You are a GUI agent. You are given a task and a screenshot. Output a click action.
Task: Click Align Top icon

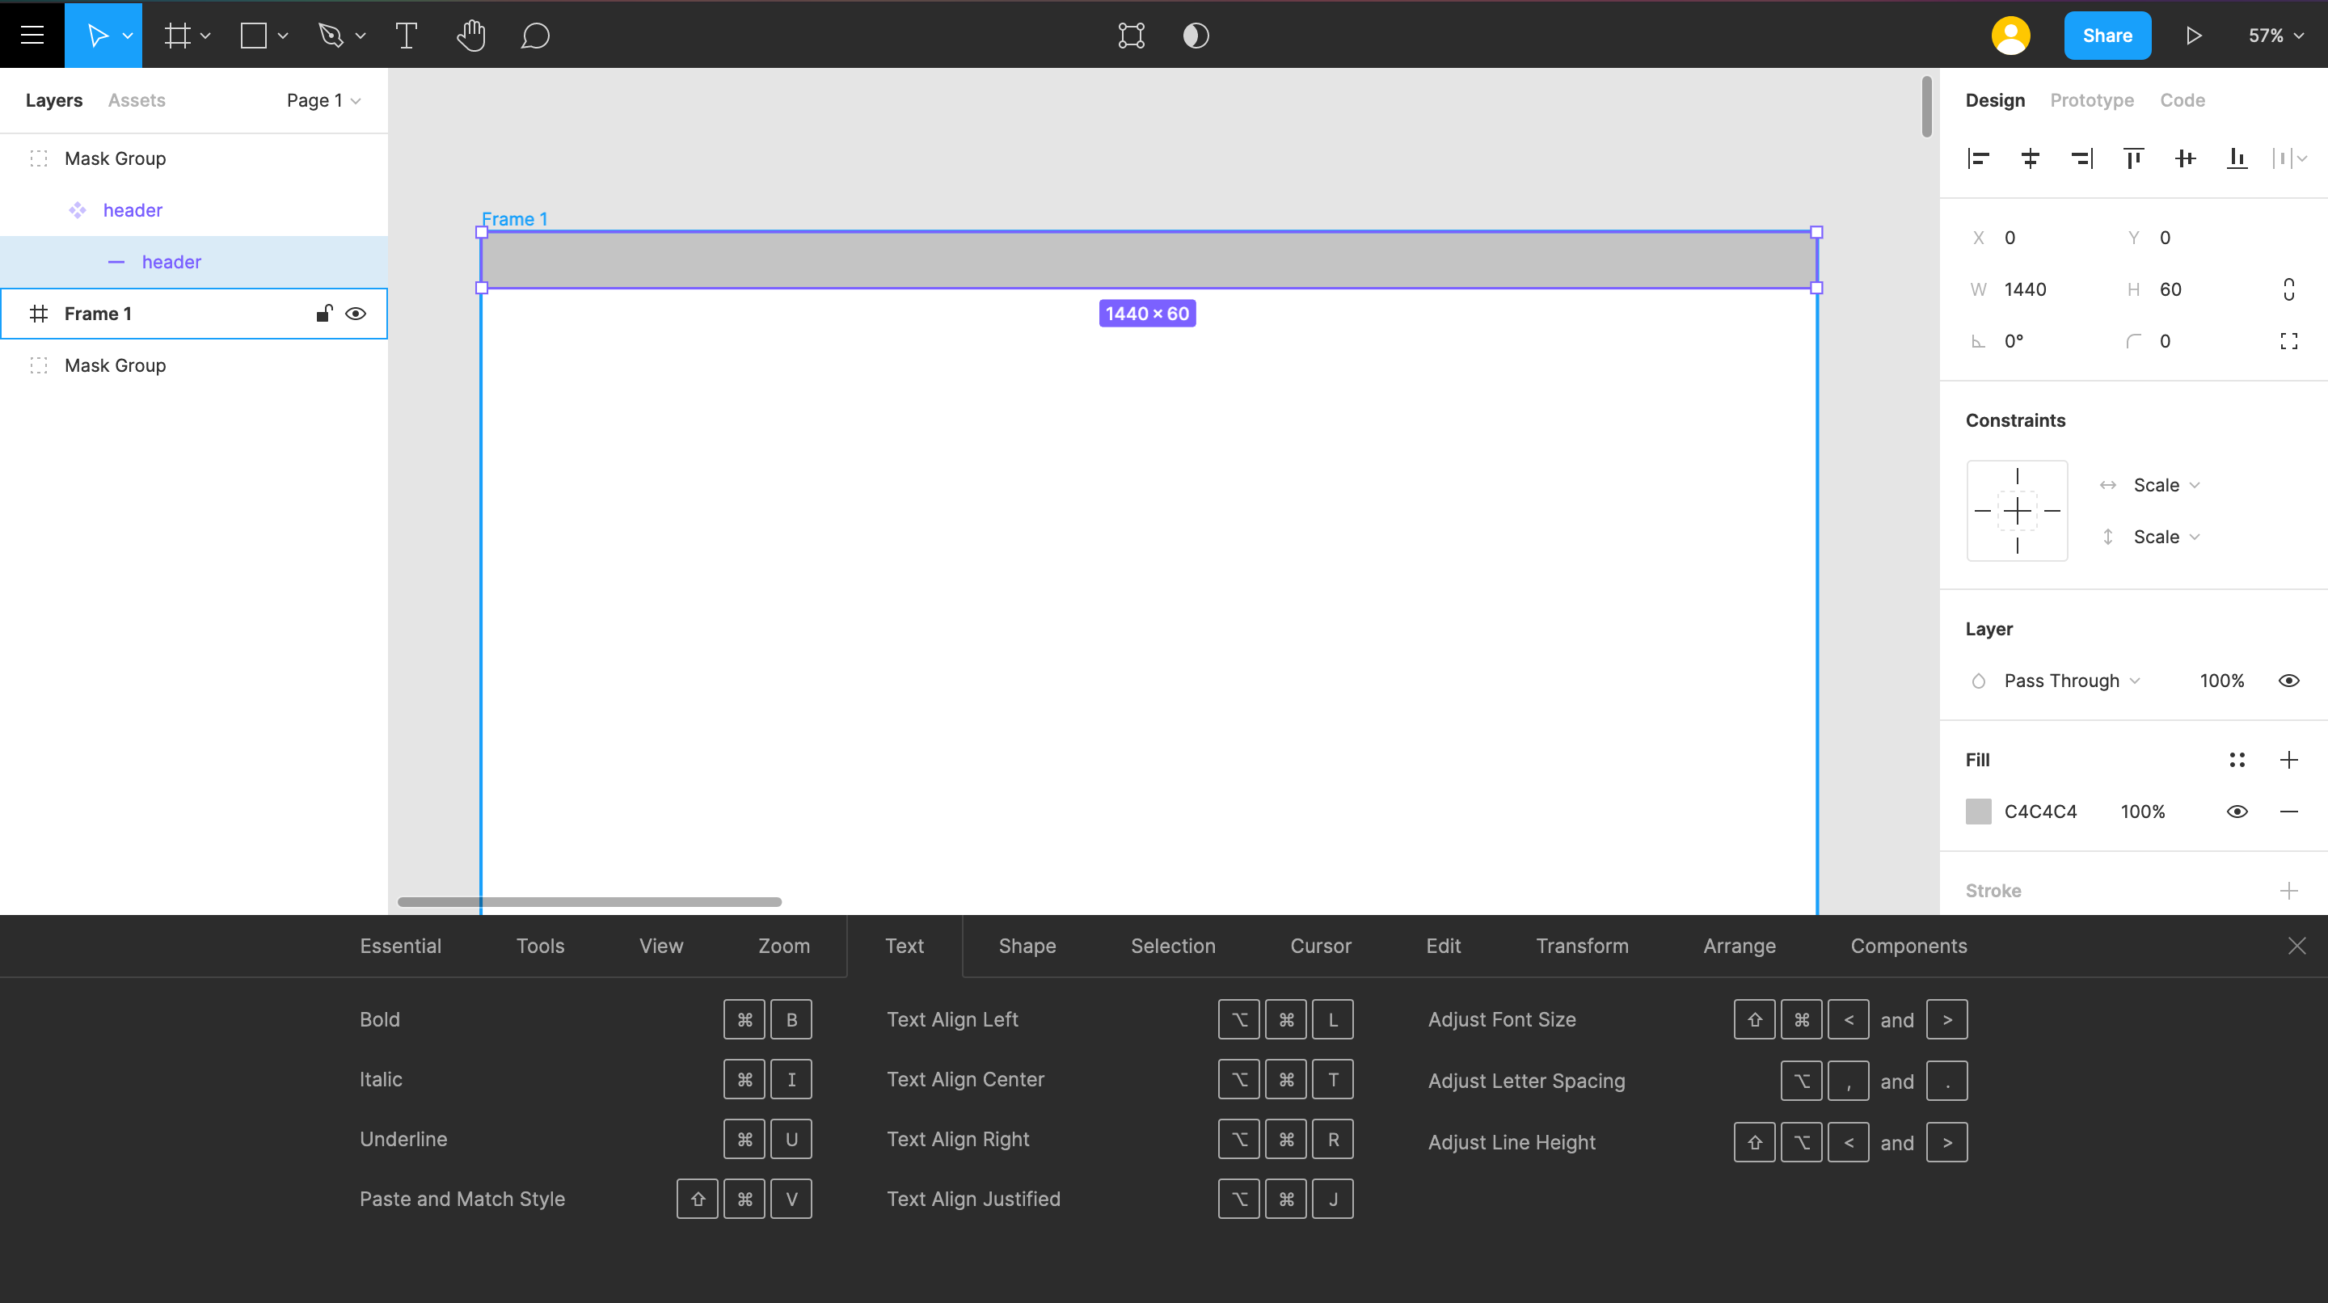point(2133,158)
